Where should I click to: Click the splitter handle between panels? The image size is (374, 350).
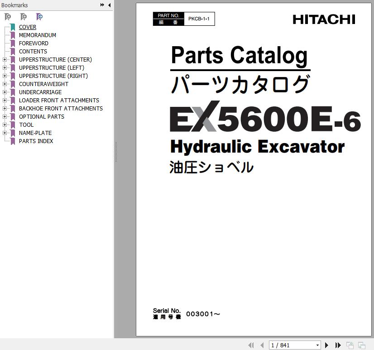coord(116,152)
